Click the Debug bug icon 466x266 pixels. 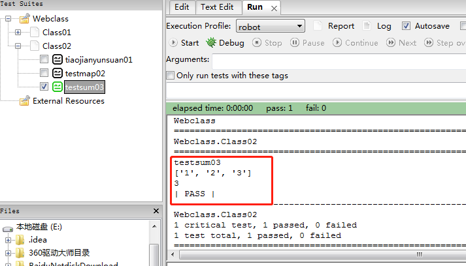tap(211, 42)
